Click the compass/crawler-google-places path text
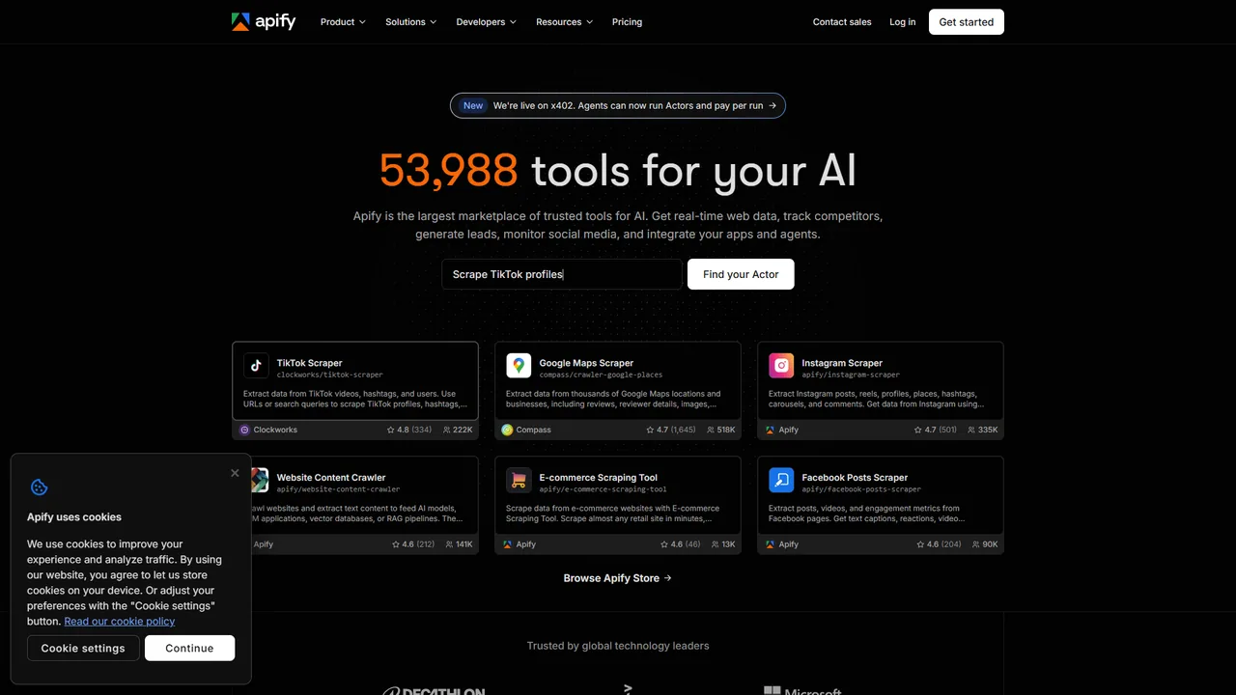Image resolution: width=1236 pixels, height=695 pixels. tap(601, 375)
